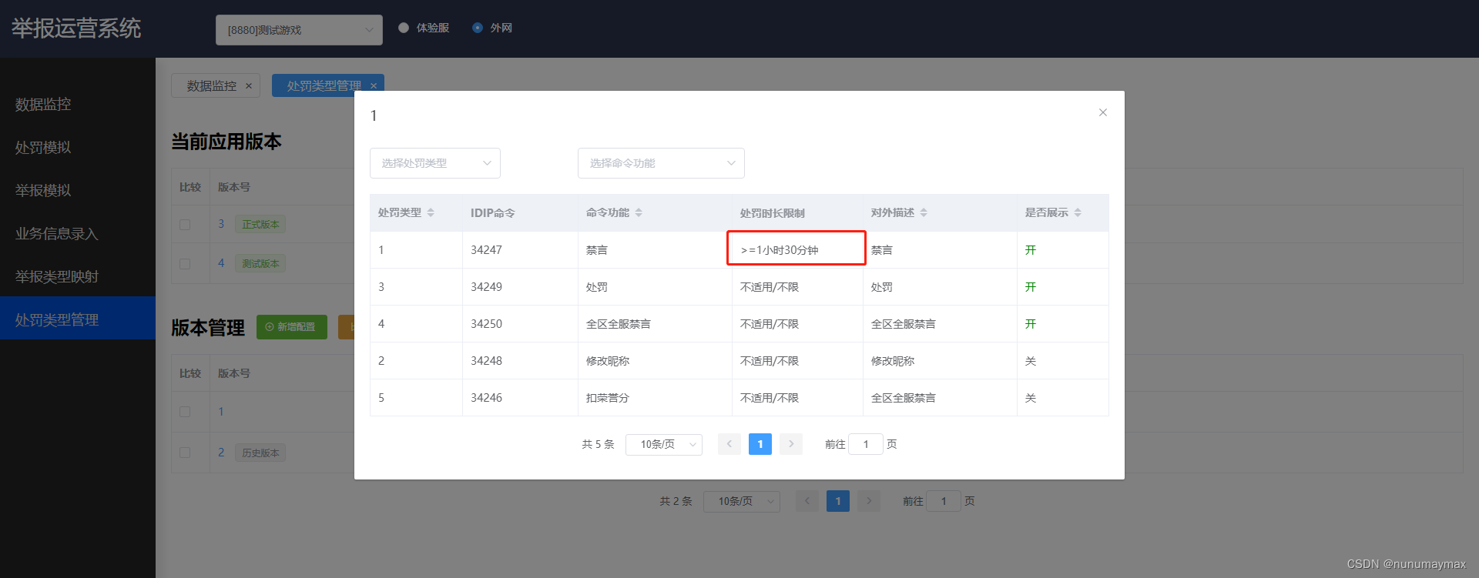Image resolution: width=1479 pixels, height=578 pixels.
Task: Click the 举报运营系统 header title
Action: pos(76,28)
